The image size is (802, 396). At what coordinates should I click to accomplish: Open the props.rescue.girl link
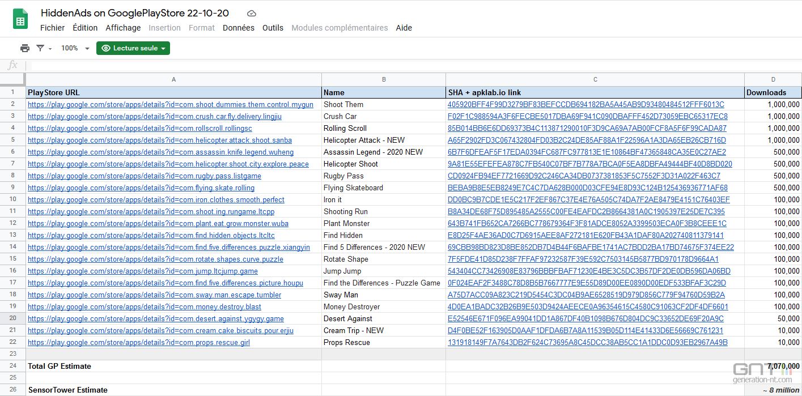tap(138, 342)
